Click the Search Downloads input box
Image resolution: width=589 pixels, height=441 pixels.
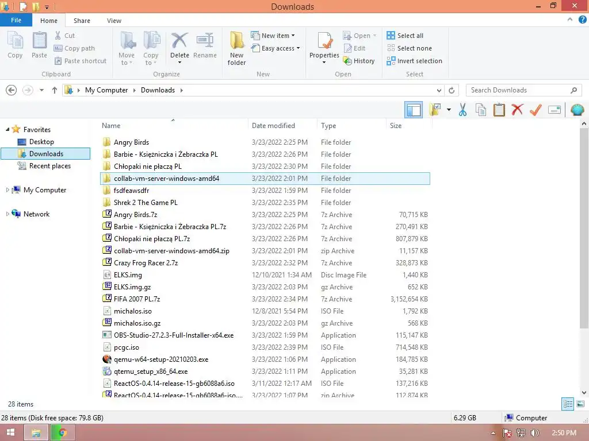tap(523, 90)
